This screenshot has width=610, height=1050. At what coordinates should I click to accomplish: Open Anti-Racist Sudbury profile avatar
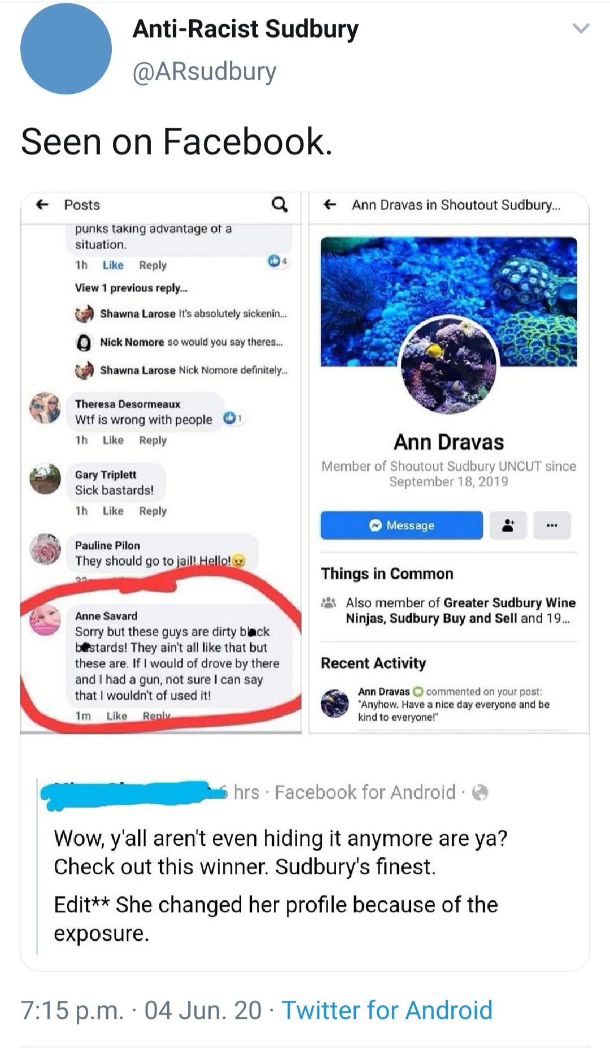click(66, 49)
